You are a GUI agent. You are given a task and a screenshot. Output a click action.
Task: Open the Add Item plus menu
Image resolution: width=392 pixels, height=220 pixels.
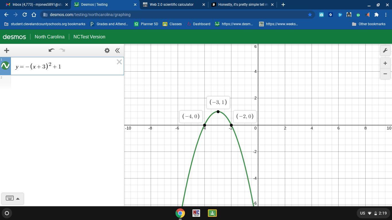click(7, 51)
